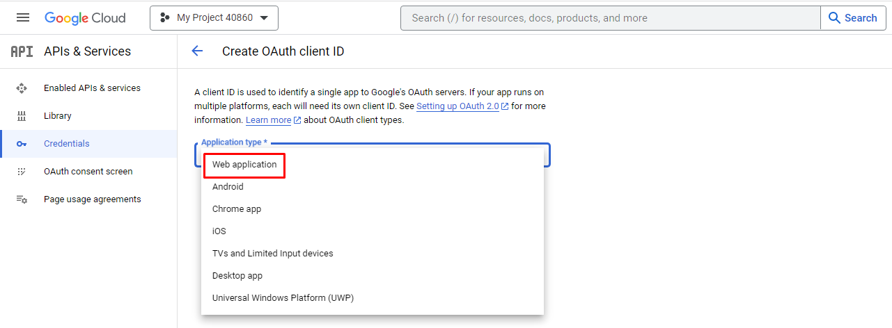Screen dimensions: 892x328
Task: Select iOS application type
Action: click(373, 231)
